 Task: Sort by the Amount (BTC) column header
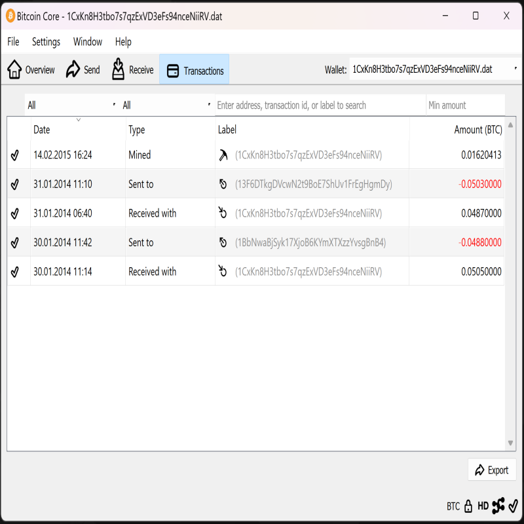[x=457, y=130]
